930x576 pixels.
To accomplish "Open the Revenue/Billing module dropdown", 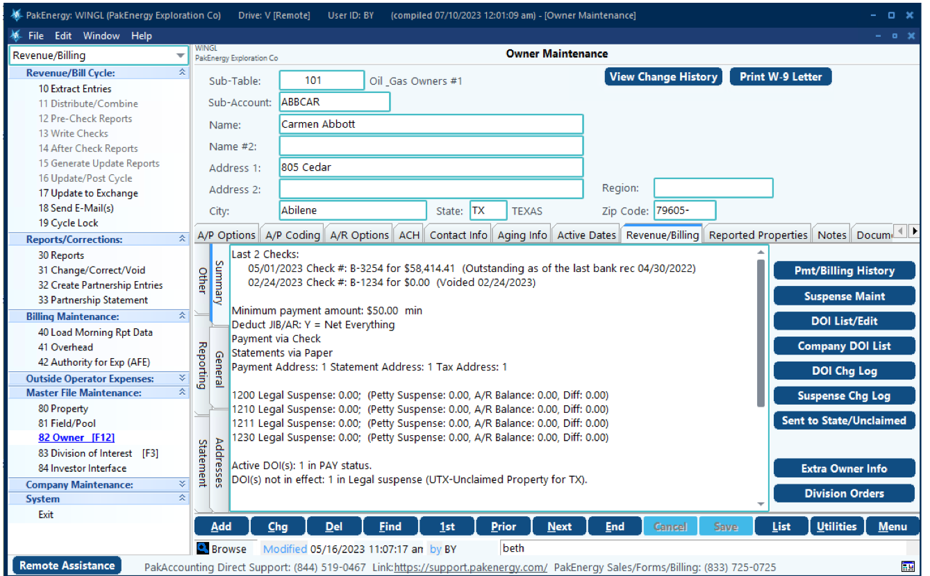I will [x=182, y=55].
